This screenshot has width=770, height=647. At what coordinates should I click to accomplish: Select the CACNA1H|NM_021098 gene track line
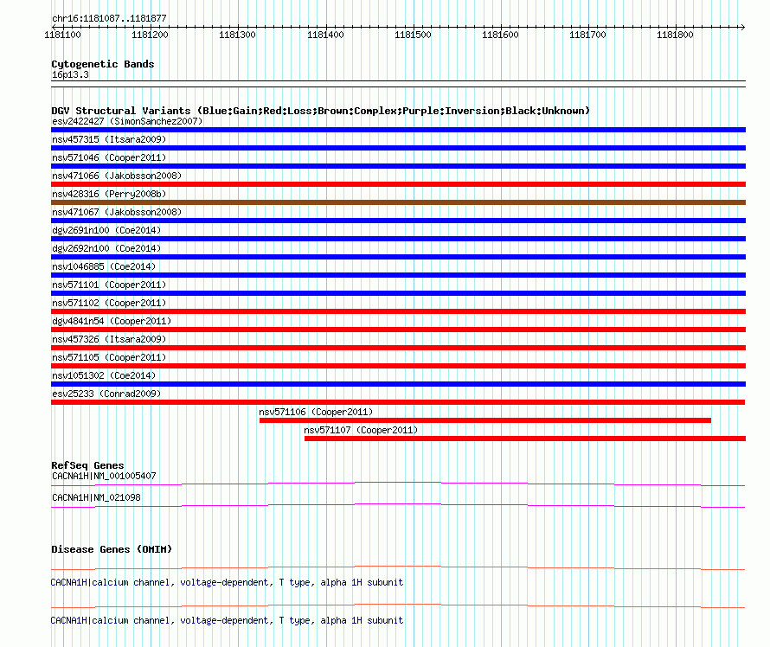(398, 506)
